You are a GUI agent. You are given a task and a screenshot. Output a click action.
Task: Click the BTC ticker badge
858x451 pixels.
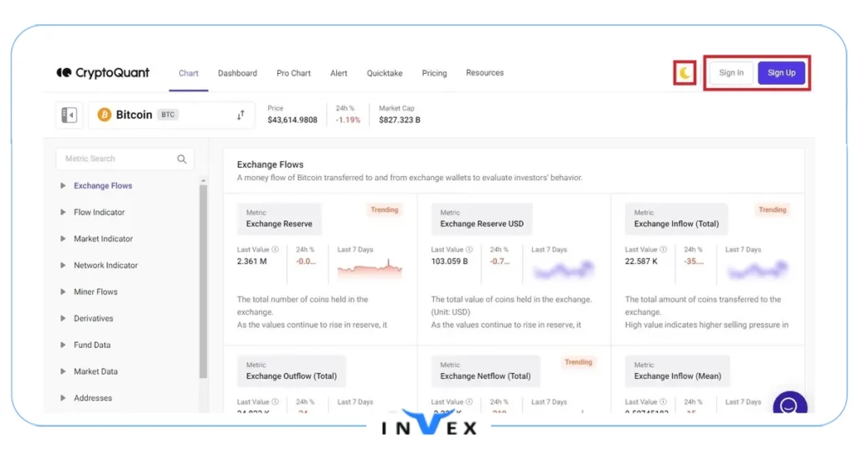point(168,114)
